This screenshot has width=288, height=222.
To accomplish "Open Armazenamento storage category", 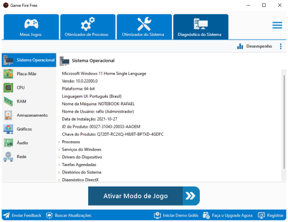I will [29, 115].
